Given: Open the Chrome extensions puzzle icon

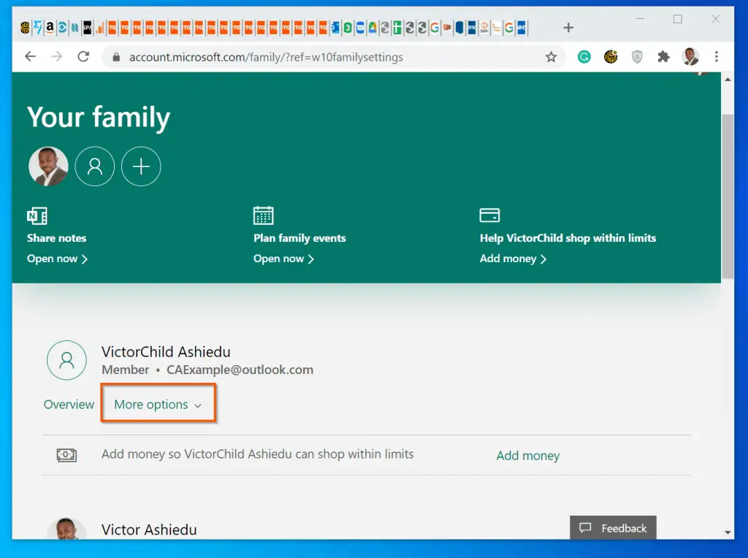Looking at the screenshot, I should [x=663, y=57].
